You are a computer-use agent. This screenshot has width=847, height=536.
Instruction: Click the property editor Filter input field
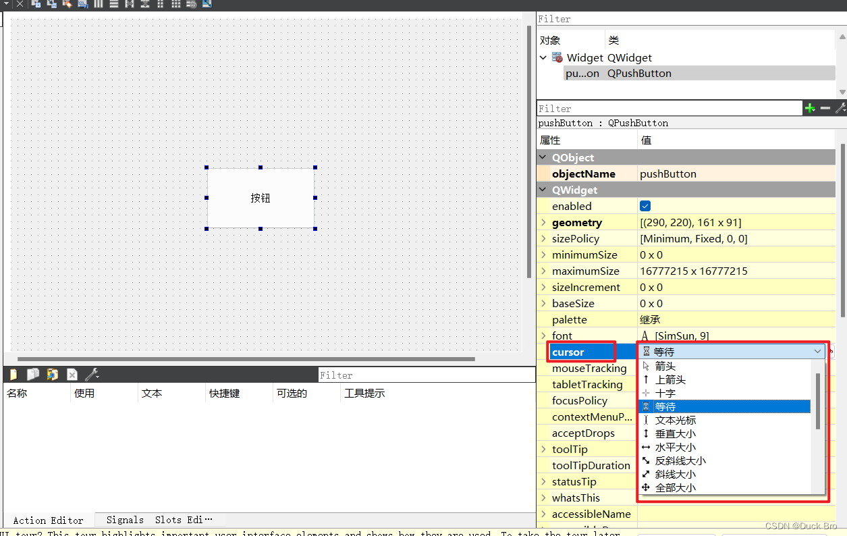point(668,107)
